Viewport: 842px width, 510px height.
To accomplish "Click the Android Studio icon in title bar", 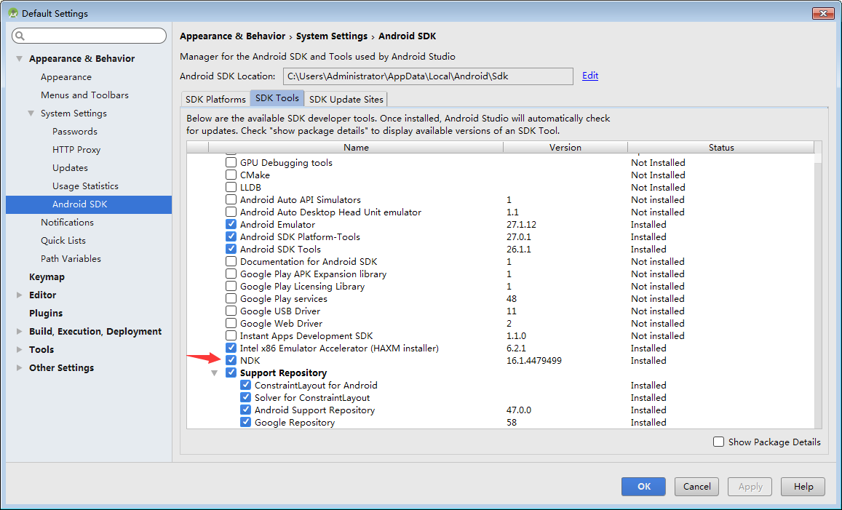I will 13,13.
